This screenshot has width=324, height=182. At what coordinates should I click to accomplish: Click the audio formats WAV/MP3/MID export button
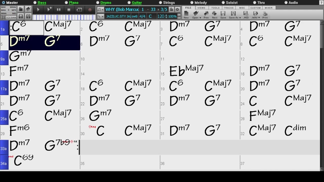coord(9,10)
